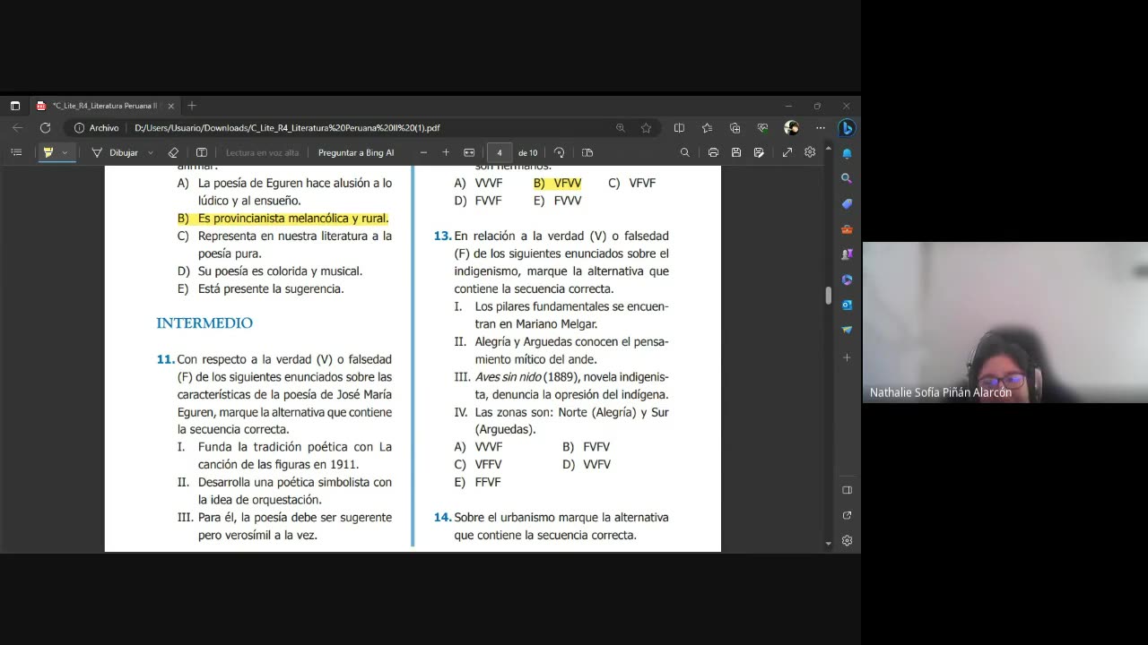Open a new browser tab
This screenshot has height=645, width=1148.
(x=192, y=106)
